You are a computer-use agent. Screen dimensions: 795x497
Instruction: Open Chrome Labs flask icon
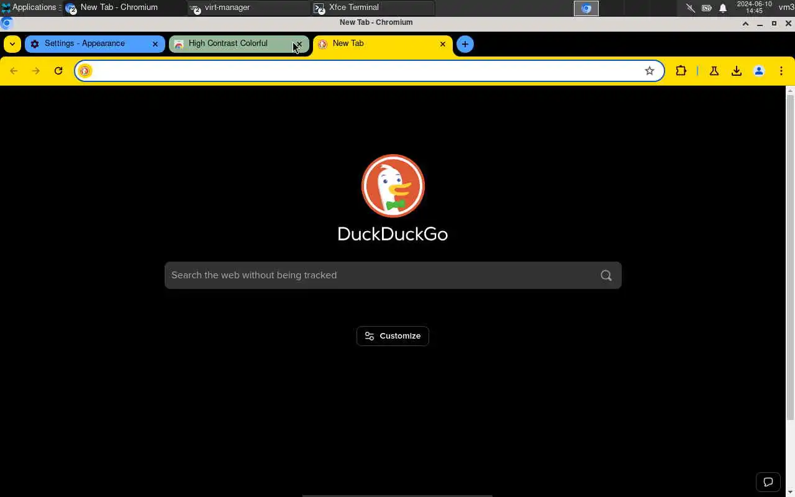point(714,71)
